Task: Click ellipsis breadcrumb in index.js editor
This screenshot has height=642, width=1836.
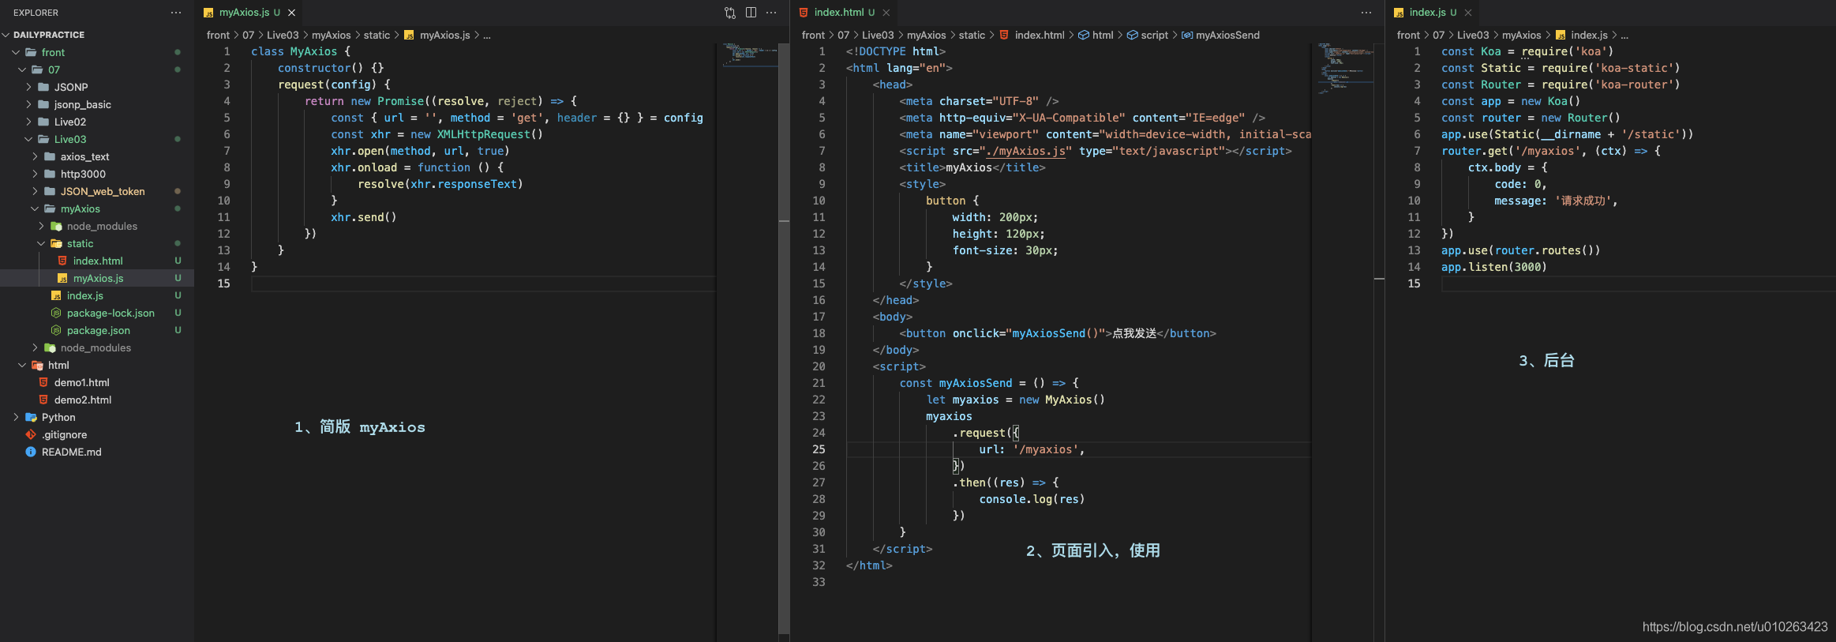Action: tap(1624, 35)
